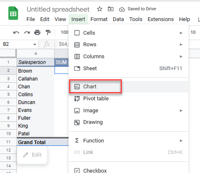Click the undo arrow icon

(16, 33)
